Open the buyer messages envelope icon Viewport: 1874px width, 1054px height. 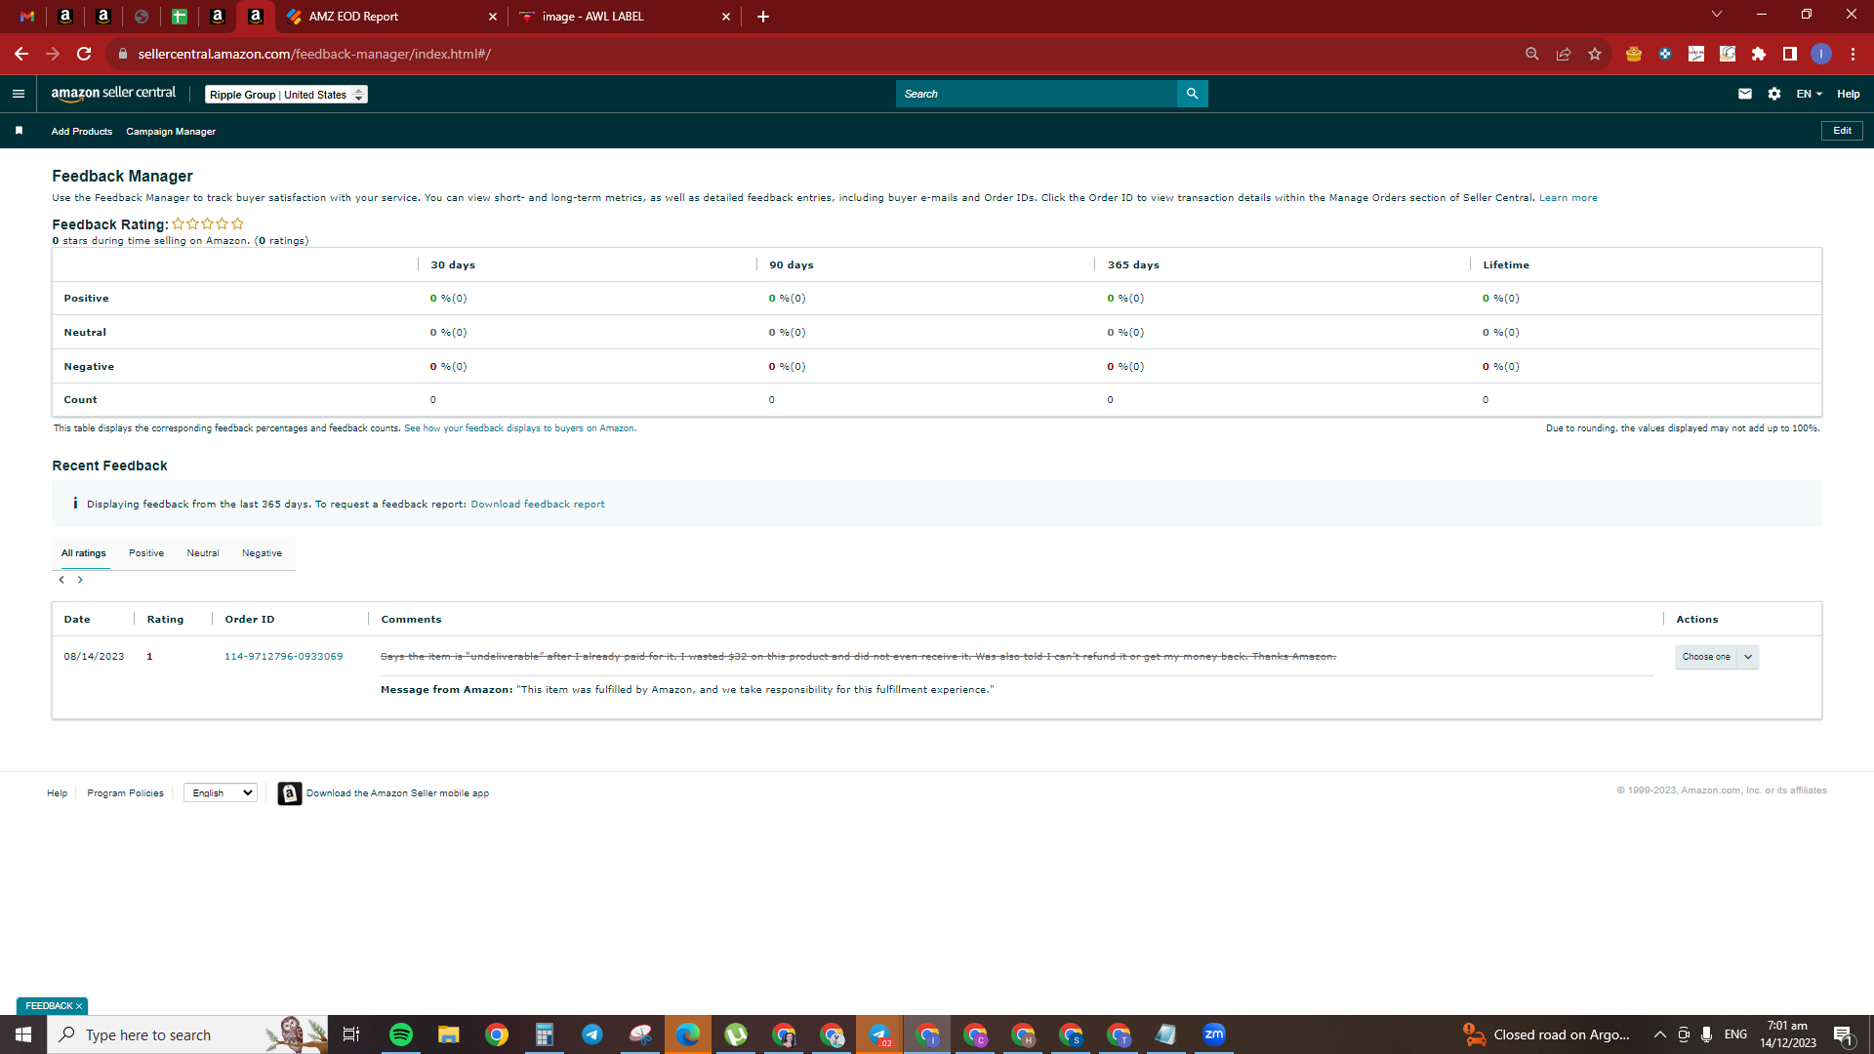tap(1745, 94)
